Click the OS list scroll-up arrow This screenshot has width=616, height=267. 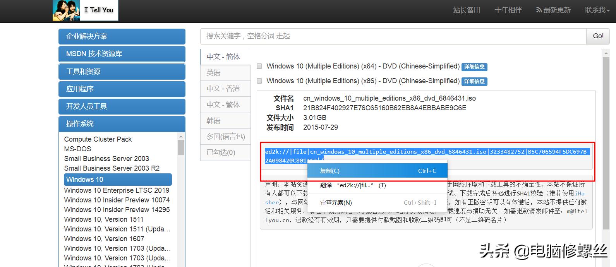pyautogui.click(x=181, y=136)
